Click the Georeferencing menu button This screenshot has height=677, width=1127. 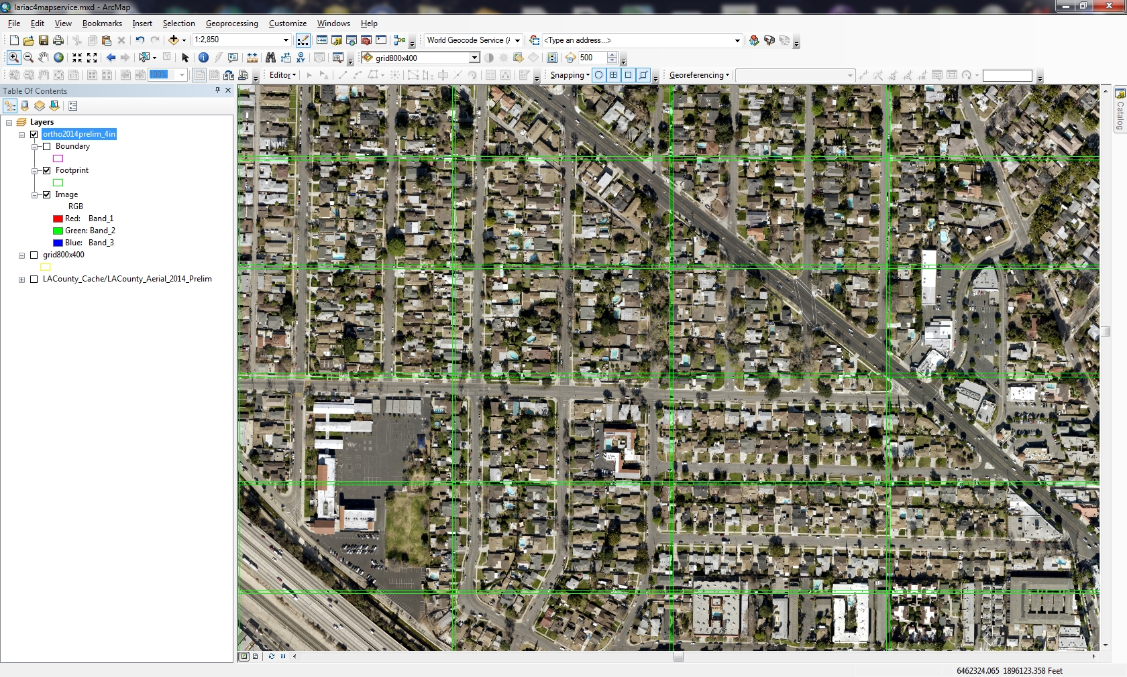699,75
